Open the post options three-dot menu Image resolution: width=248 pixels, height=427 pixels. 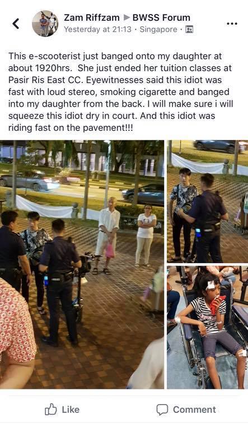click(x=232, y=24)
